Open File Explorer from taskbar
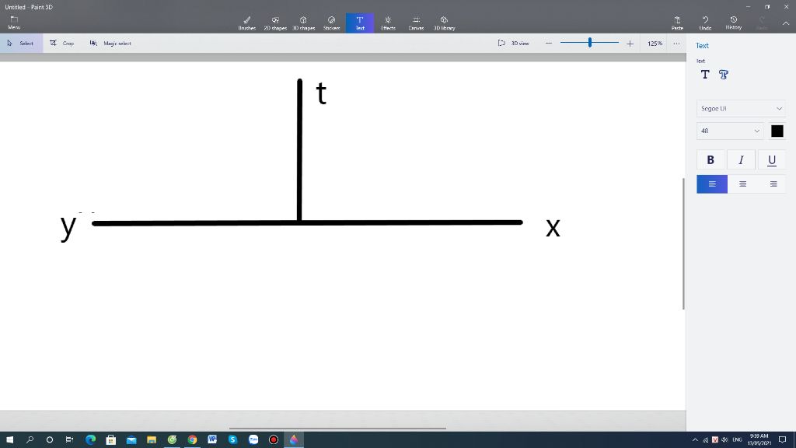The width and height of the screenshot is (796, 448). coord(152,440)
